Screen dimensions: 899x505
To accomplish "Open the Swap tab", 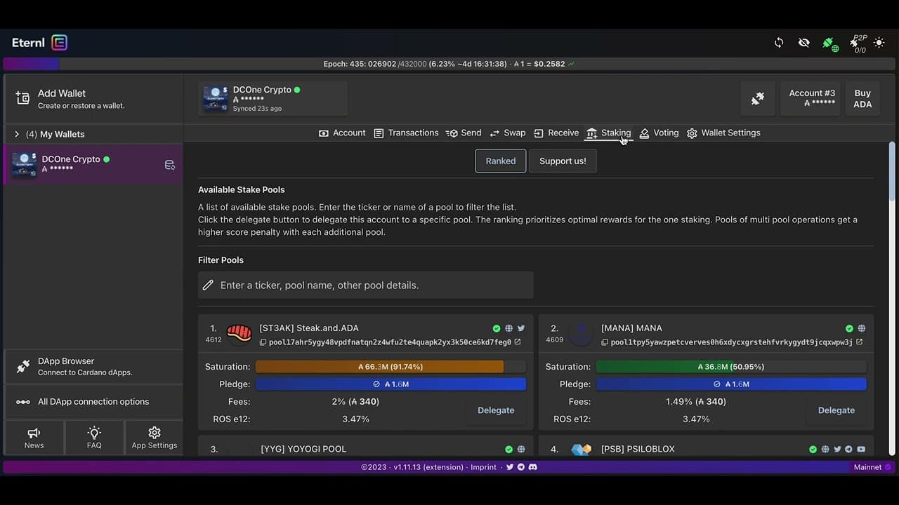I will click(507, 133).
